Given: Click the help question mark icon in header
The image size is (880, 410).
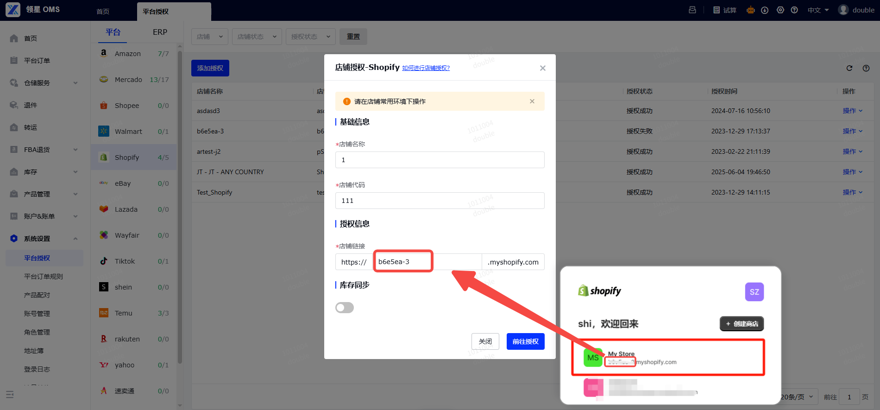Looking at the screenshot, I should (794, 10).
